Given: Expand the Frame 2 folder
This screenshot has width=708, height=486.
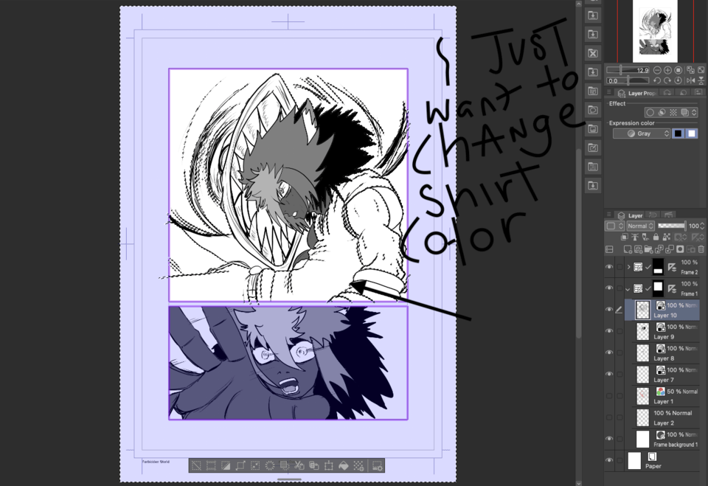Looking at the screenshot, I should [x=628, y=267].
